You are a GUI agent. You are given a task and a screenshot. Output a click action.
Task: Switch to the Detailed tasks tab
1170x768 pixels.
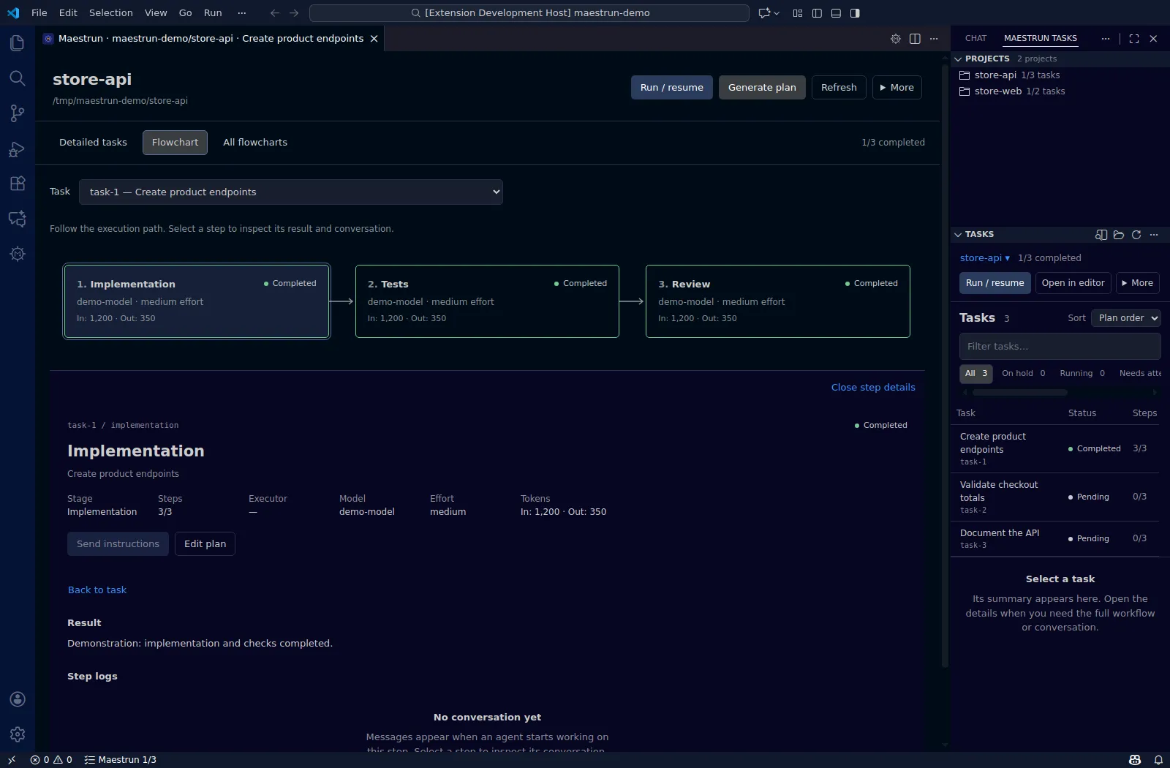(x=93, y=143)
